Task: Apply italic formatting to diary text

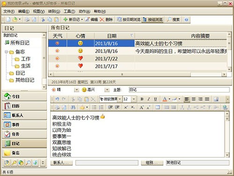Action: tap(149, 99)
